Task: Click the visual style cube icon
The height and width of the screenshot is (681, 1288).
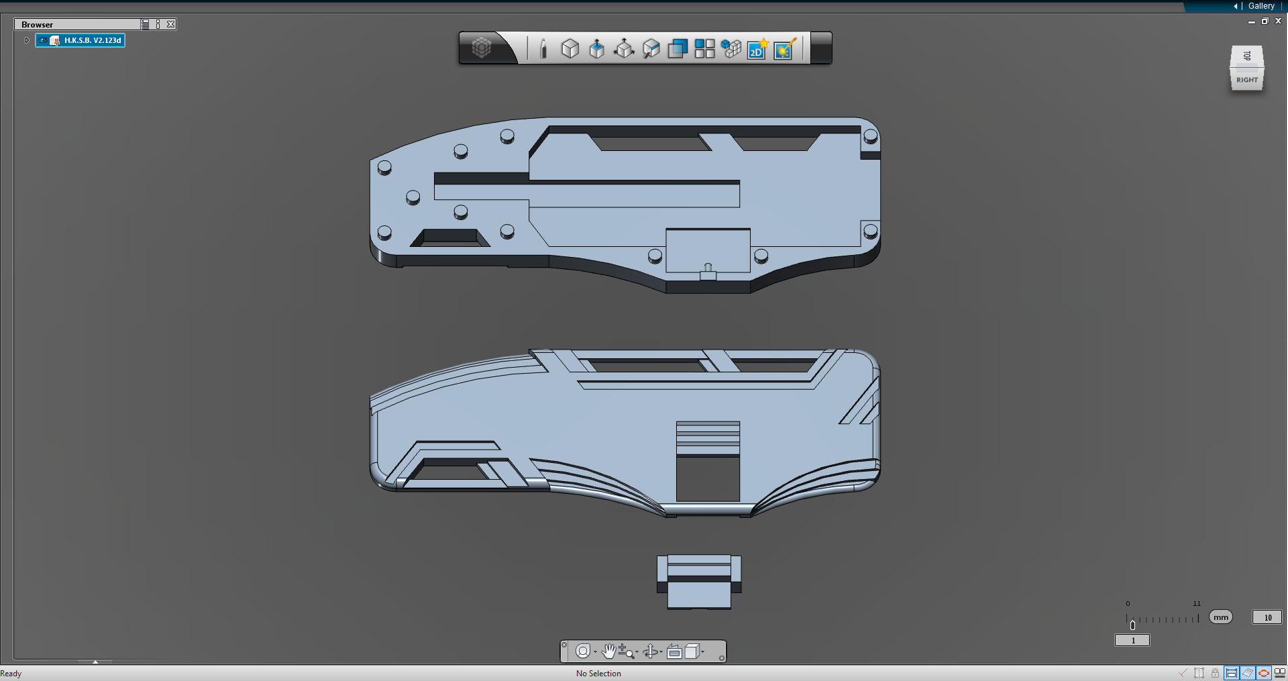Action: point(692,651)
